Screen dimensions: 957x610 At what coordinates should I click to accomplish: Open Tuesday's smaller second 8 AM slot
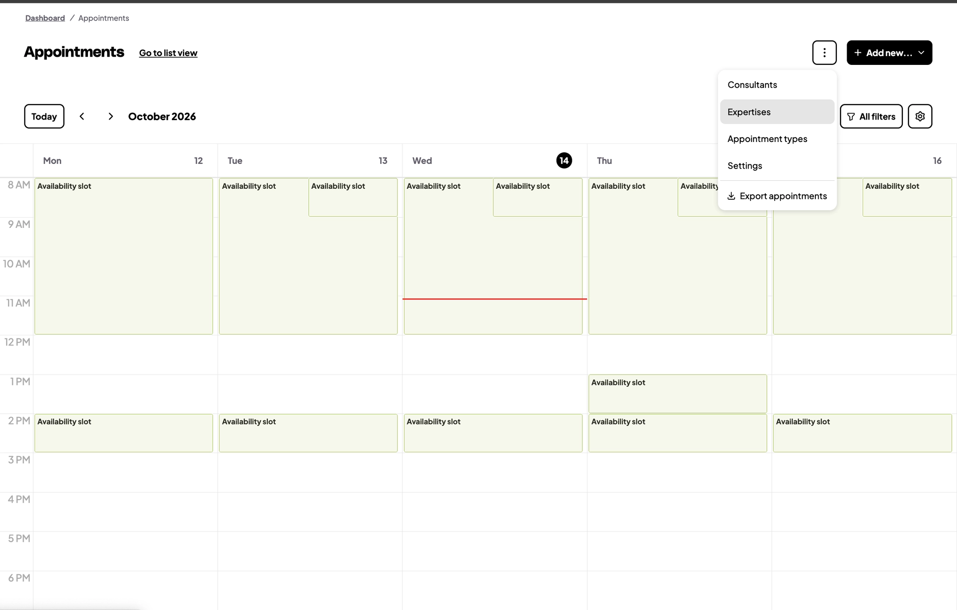coord(353,197)
